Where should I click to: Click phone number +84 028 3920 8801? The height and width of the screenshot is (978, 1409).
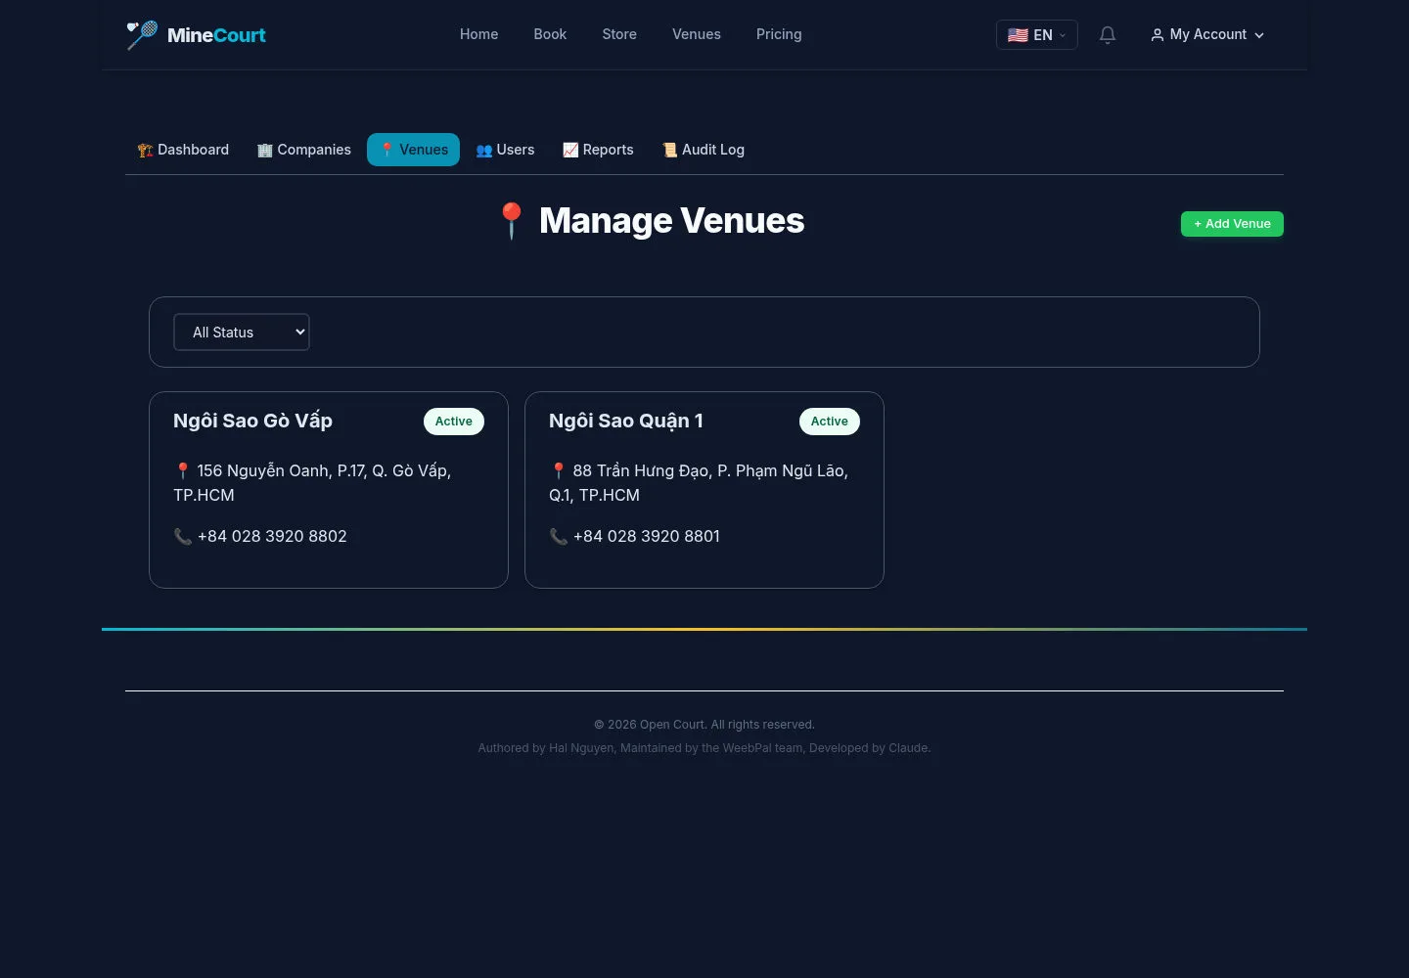pyautogui.click(x=647, y=536)
